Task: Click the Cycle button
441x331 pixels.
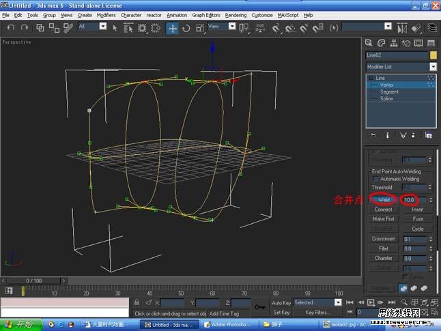Action: coord(418,229)
